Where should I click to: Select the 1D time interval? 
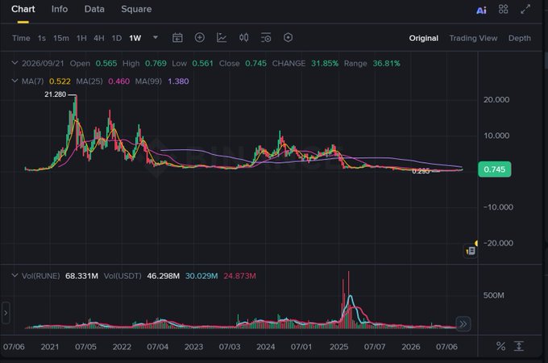pos(116,38)
